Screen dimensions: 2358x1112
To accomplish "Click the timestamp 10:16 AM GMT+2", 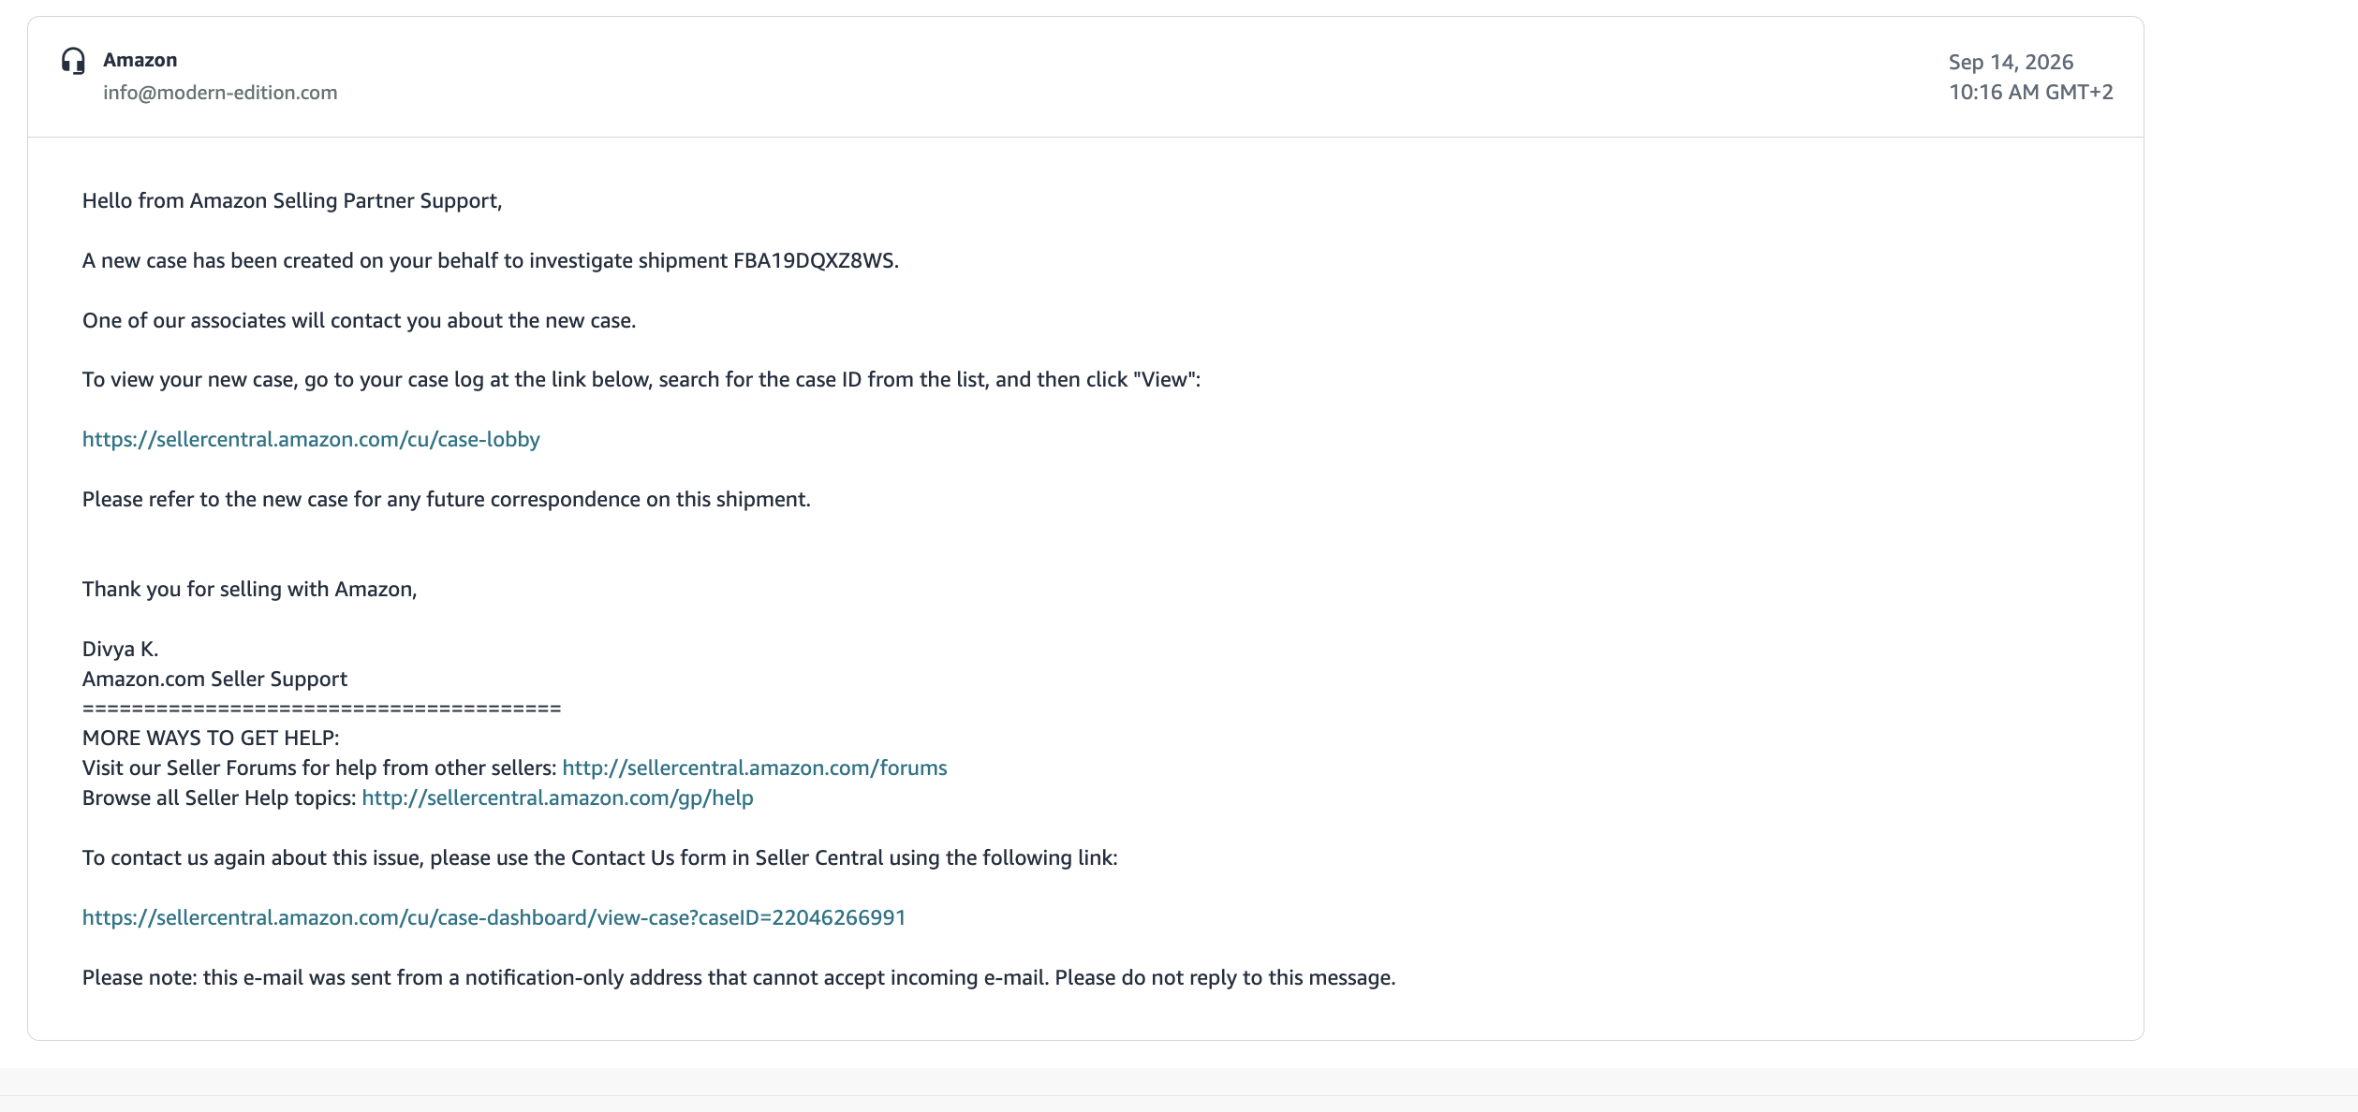I will point(2030,92).
